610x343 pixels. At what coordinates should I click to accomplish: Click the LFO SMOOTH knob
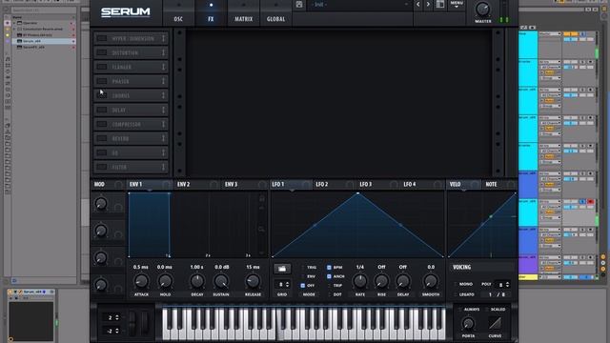coord(431,281)
